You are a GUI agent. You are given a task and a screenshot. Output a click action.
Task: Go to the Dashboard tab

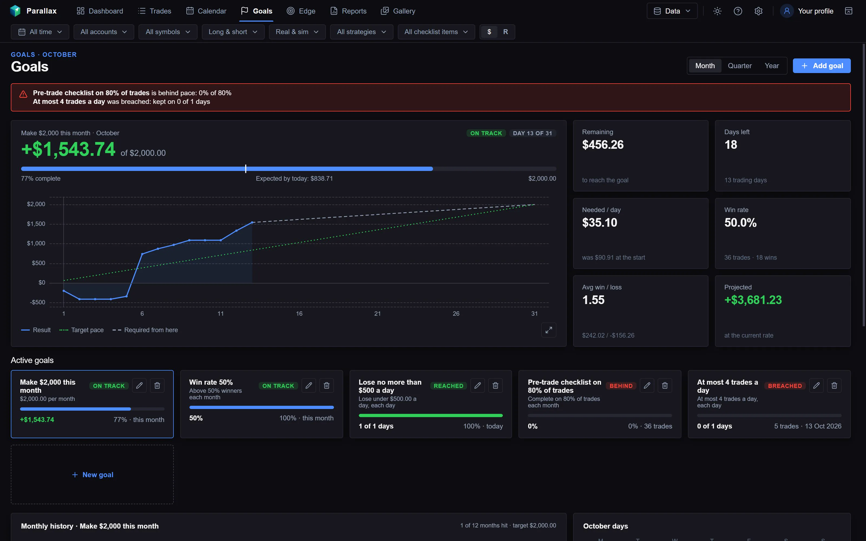click(x=100, y=11)
